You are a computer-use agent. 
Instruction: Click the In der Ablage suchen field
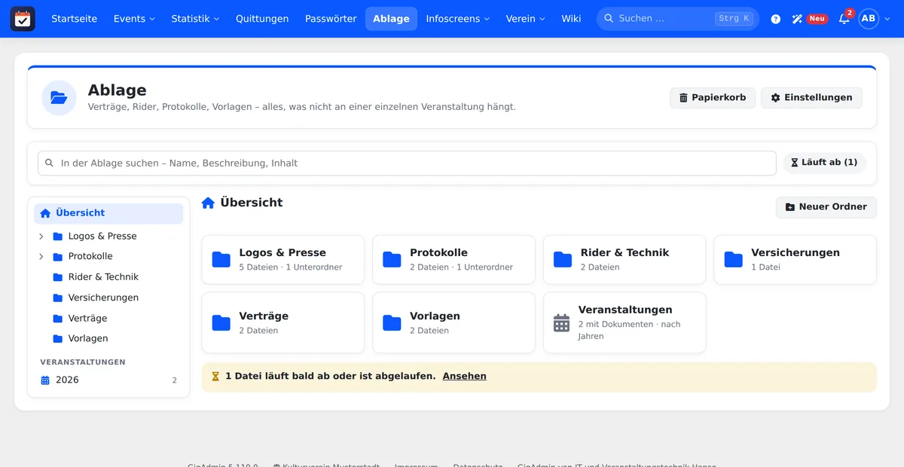tap(407, 163)
